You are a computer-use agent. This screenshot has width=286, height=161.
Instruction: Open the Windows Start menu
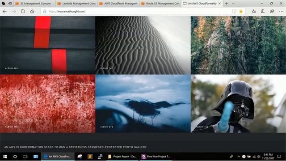tap(5, 157)
